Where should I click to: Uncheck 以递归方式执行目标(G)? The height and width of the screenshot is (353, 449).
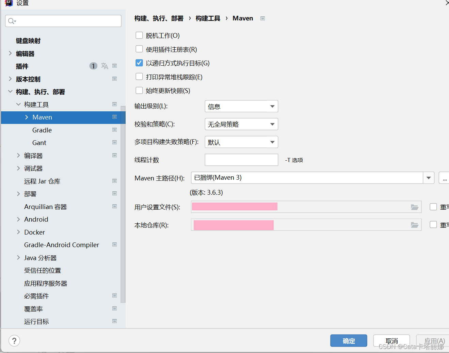[x=139, y=63]
